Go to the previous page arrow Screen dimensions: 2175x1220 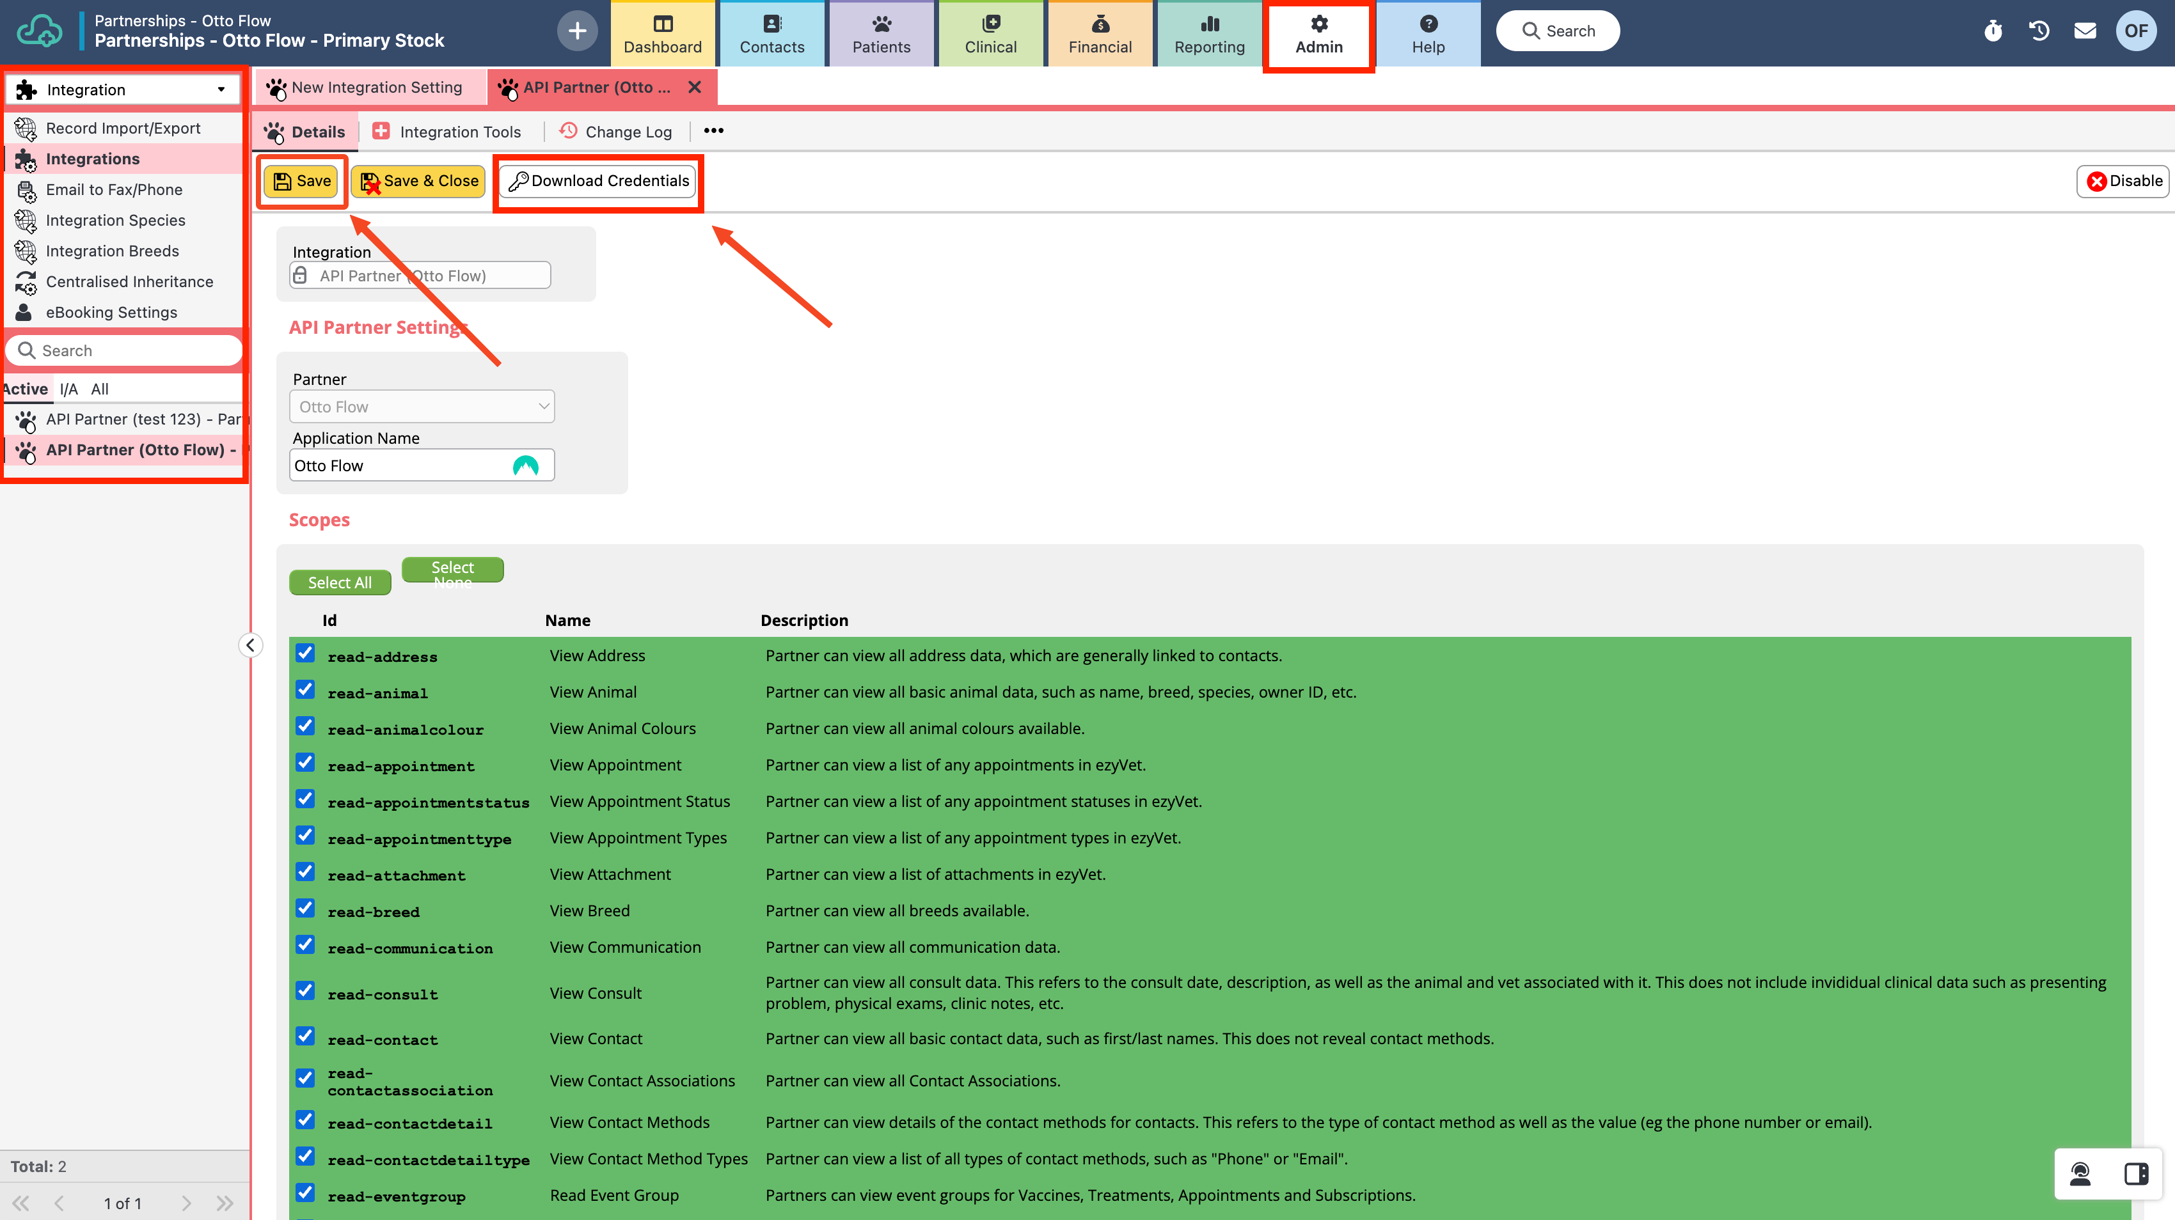pos(58,1203)
